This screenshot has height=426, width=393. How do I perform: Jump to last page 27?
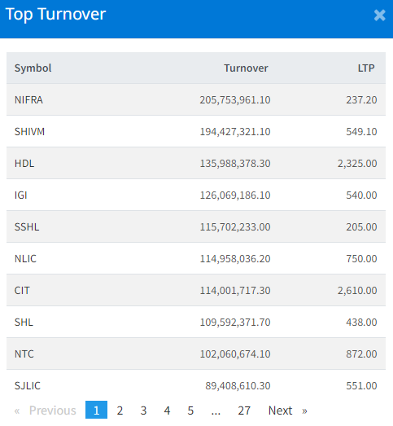click(x=244, y=411)
